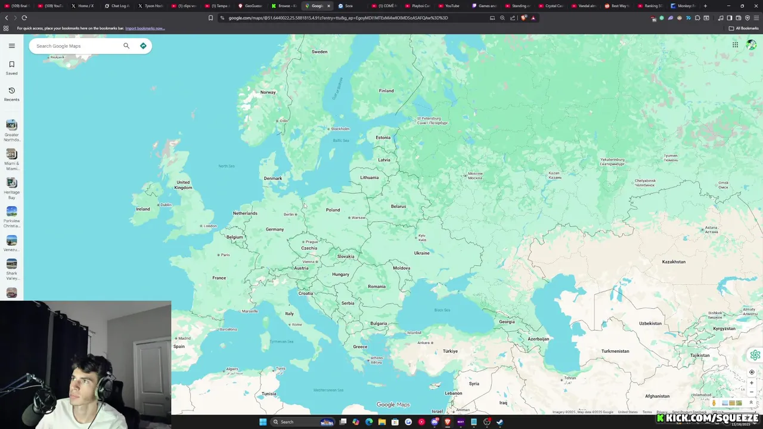Open Steam from the taskbar
The height and width of the screenshot is (429, 763).
click(500, 422)
